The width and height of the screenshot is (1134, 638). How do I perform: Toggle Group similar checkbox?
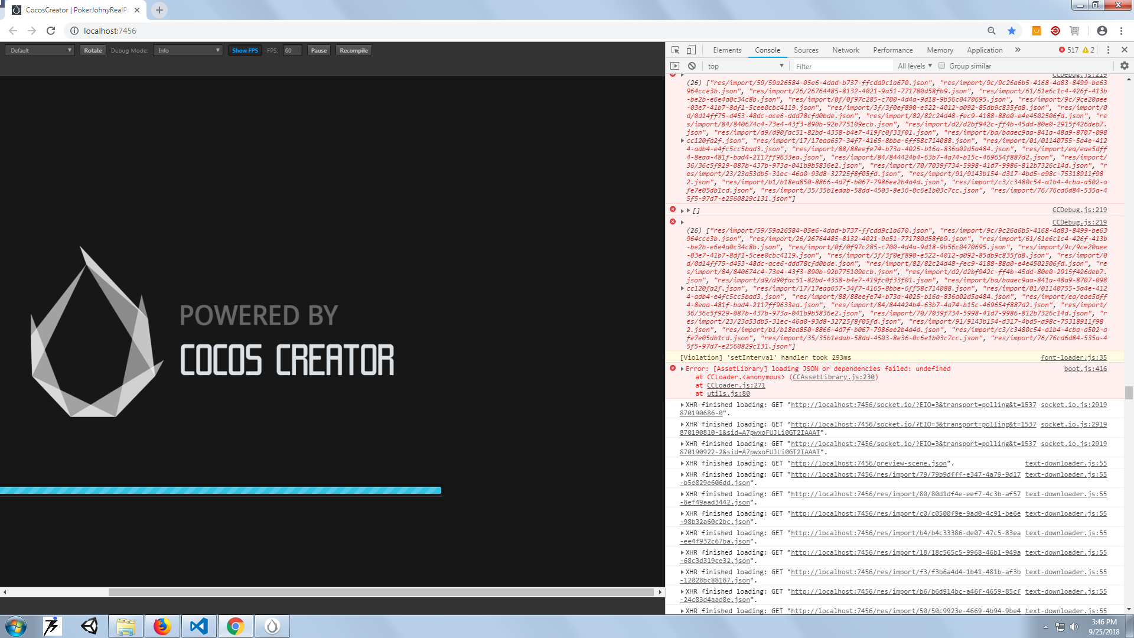(942, 66)
